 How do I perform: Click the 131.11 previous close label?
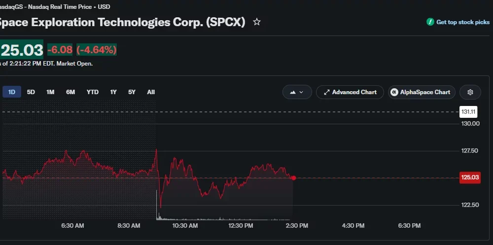click(x=468, y=112)
